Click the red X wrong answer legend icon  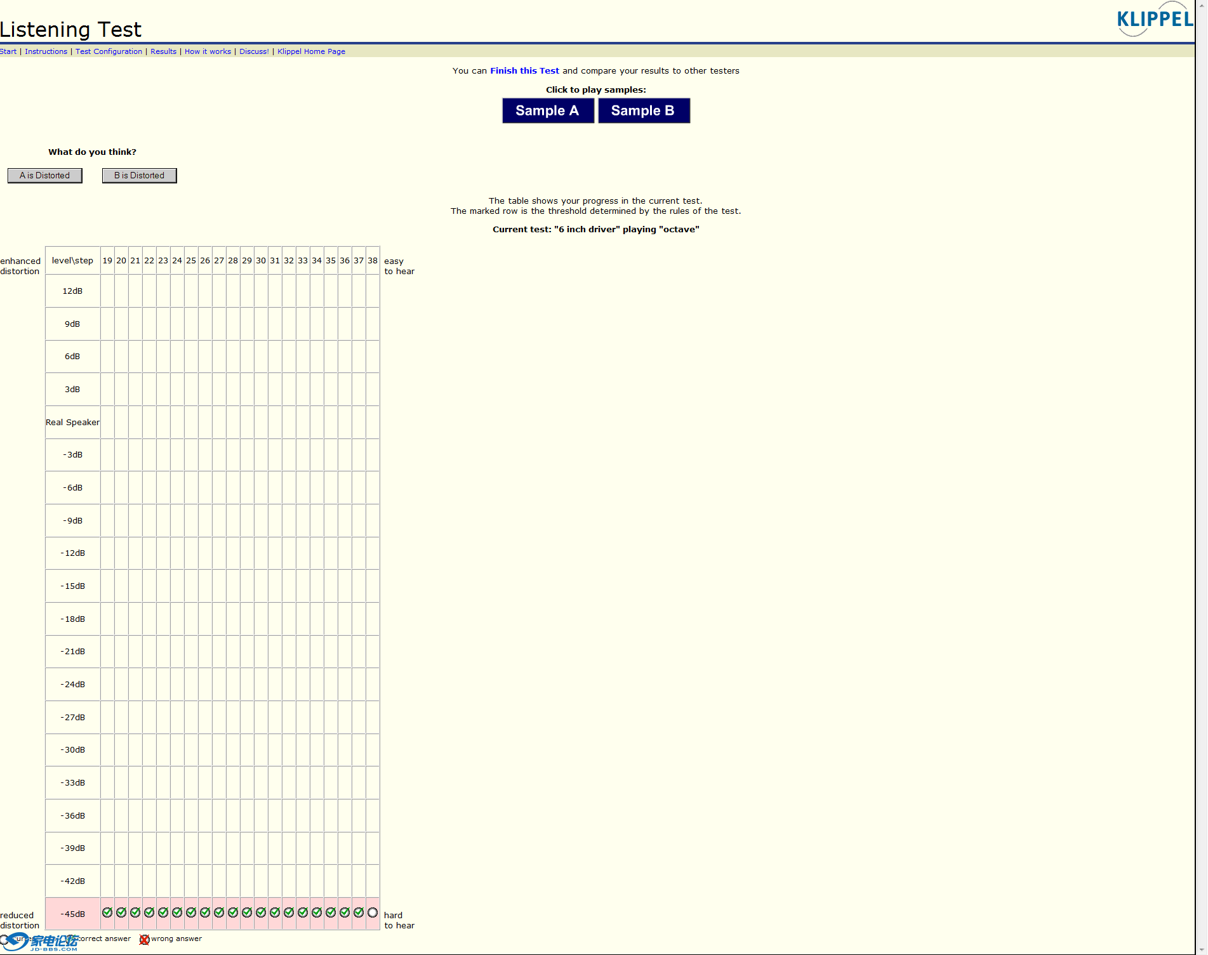click(x=144, y=939)
